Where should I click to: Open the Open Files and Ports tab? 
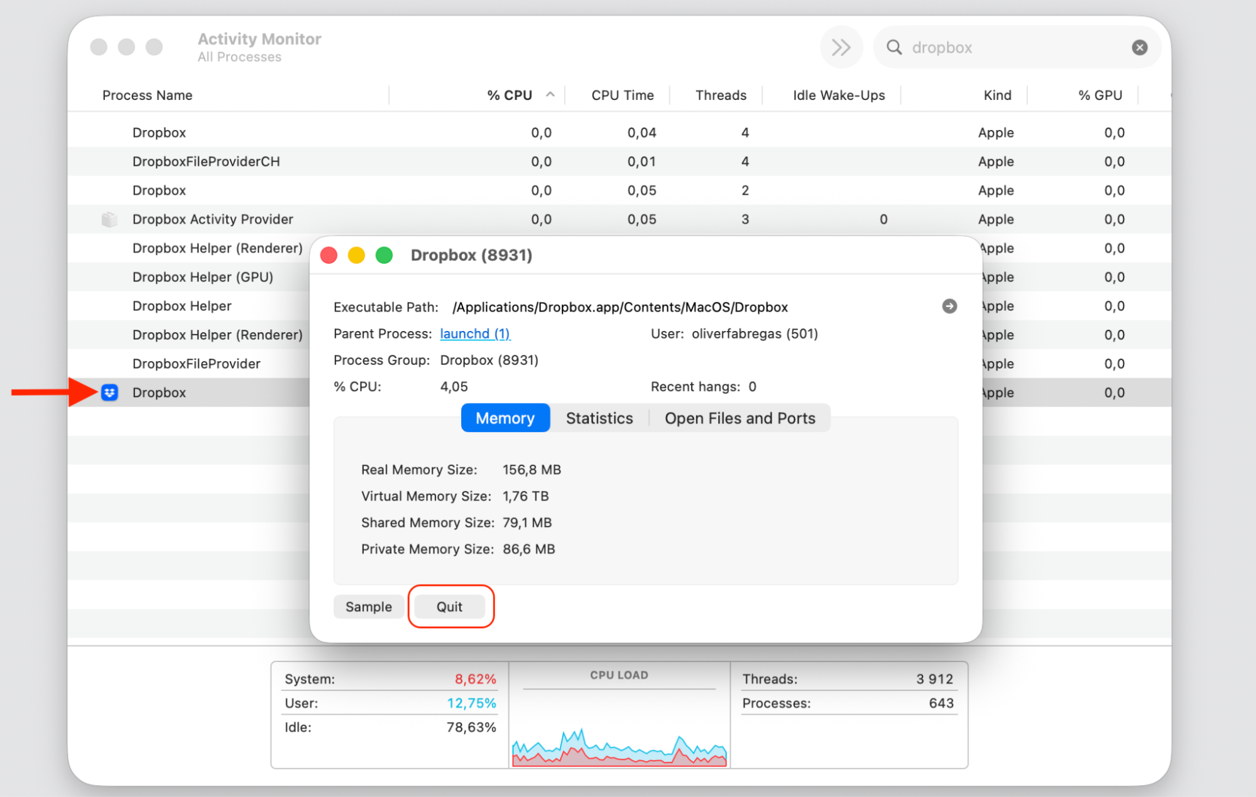coord(740,418)
